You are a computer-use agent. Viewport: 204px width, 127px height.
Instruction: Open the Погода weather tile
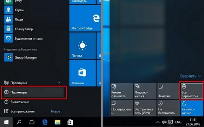tap(83, 46)
